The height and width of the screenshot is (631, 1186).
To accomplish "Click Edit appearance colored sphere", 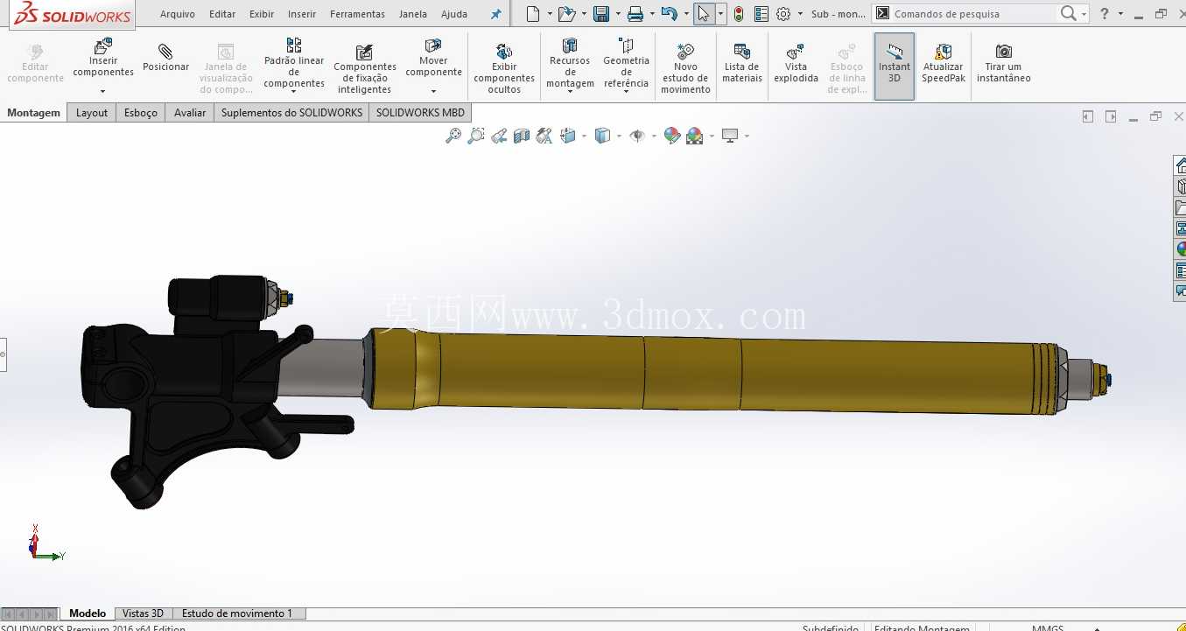I will (671, 136).
